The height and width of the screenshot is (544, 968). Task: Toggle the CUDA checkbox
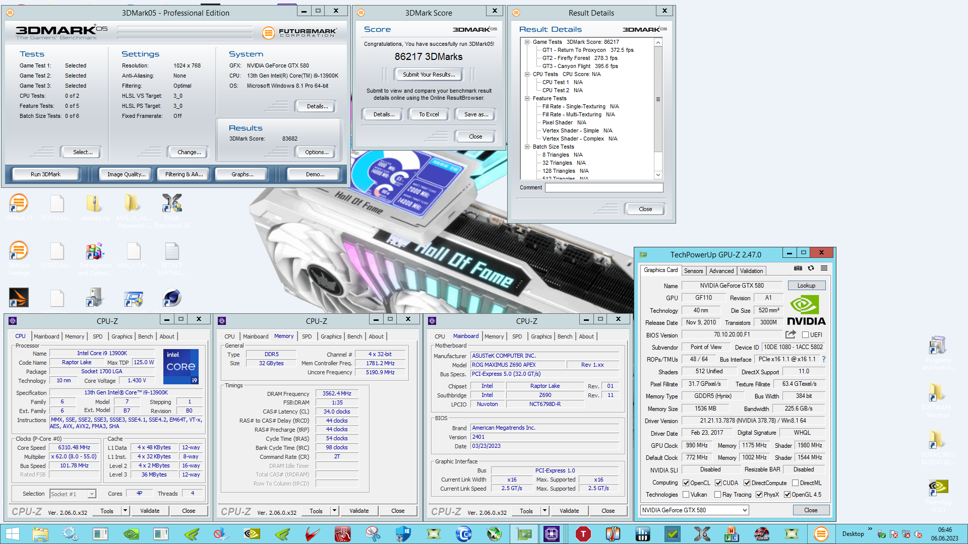point(718,483)
